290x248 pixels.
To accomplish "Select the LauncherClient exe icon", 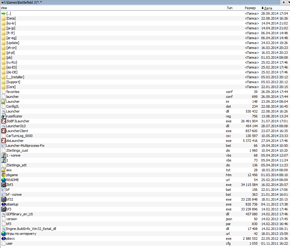I will point(3,131).
